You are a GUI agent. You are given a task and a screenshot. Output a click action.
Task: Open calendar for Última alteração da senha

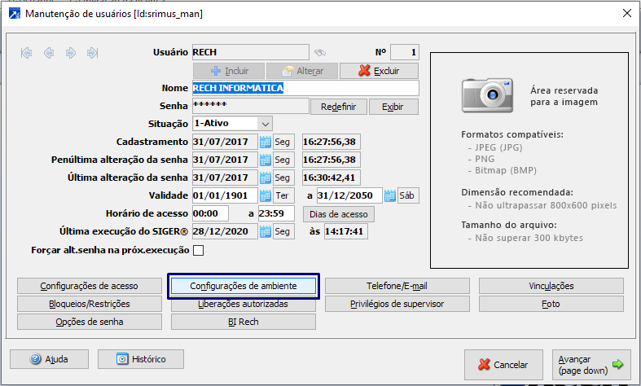266,178
